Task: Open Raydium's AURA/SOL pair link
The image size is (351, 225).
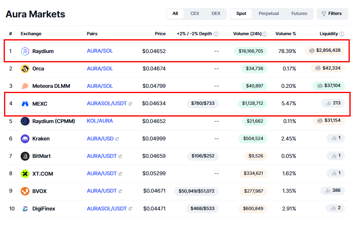Action: 100,51
